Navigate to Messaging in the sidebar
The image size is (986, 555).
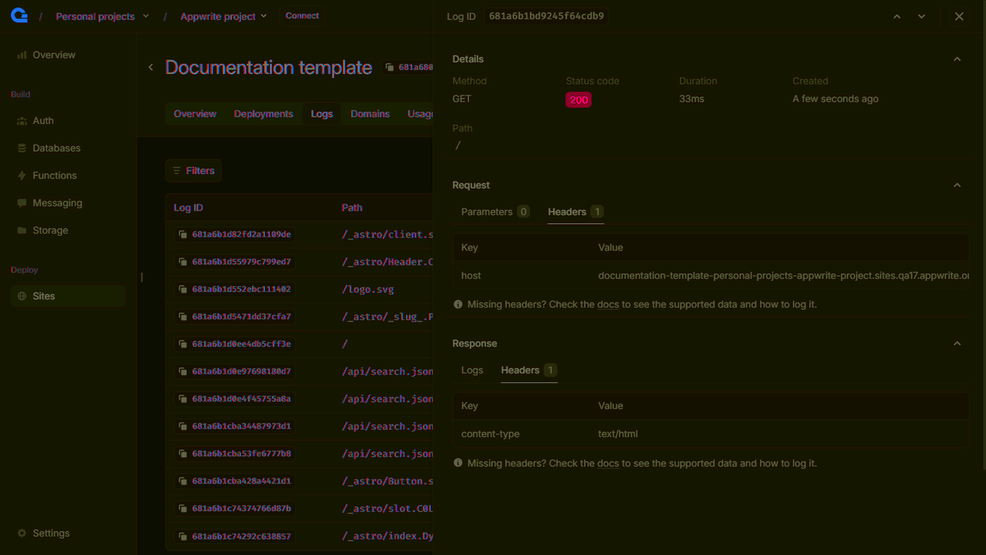(x=57, y=203)
